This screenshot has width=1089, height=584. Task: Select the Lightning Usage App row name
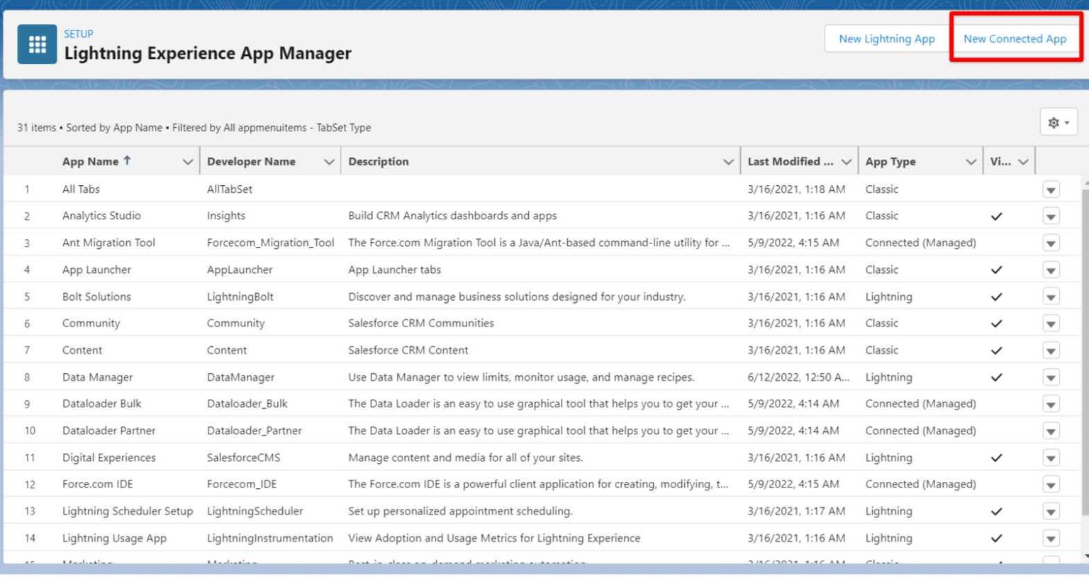click(114, 538)
